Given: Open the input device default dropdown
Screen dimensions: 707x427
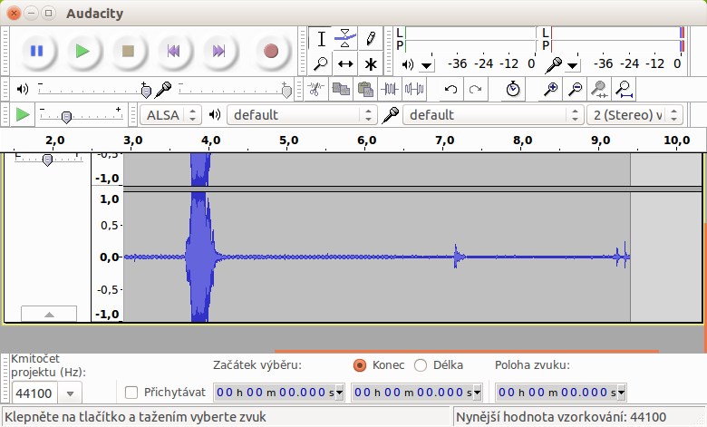Looking at the screenshot, I should pyautogui.click(x=493, y=115).
